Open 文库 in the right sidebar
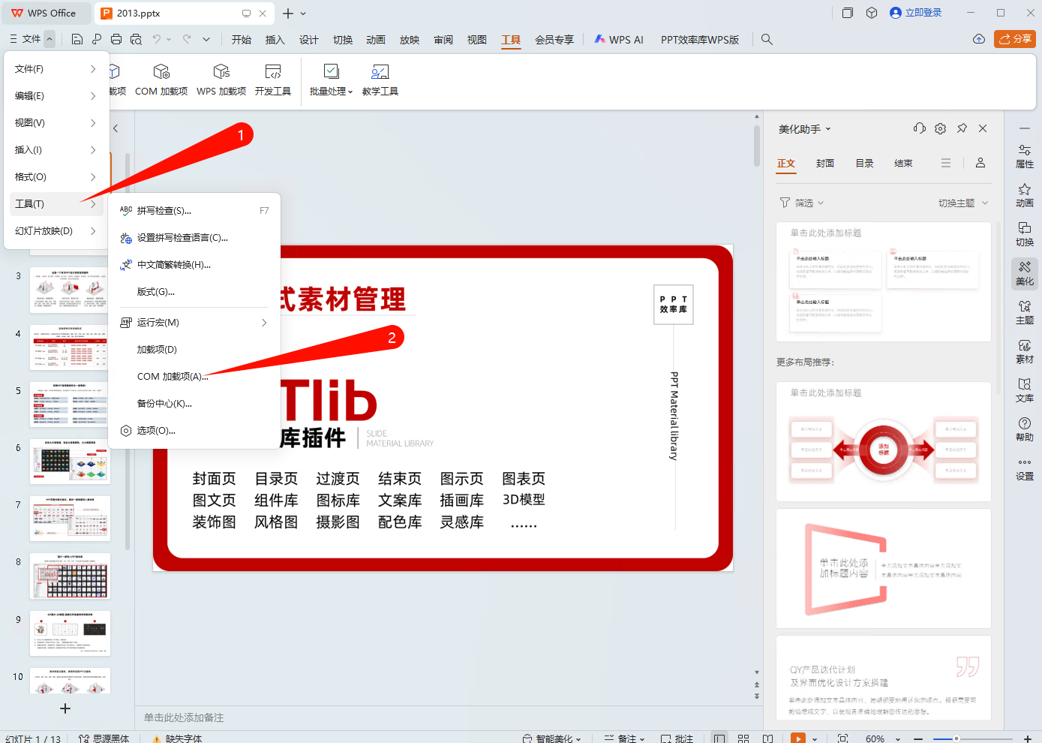This screenshot has width=1042, height=743. (1025, 390)
